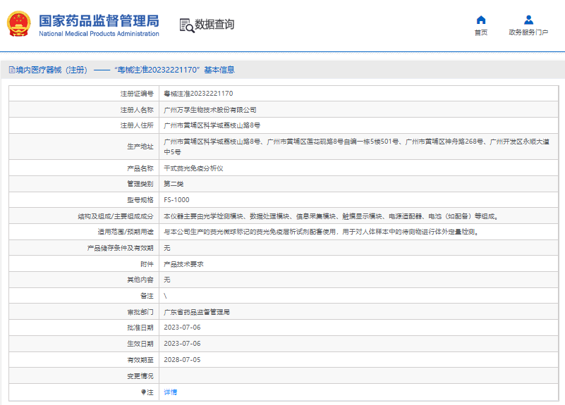565x405 pixels.
Task: Click the 管理类别 label
Action: [140, 184]
